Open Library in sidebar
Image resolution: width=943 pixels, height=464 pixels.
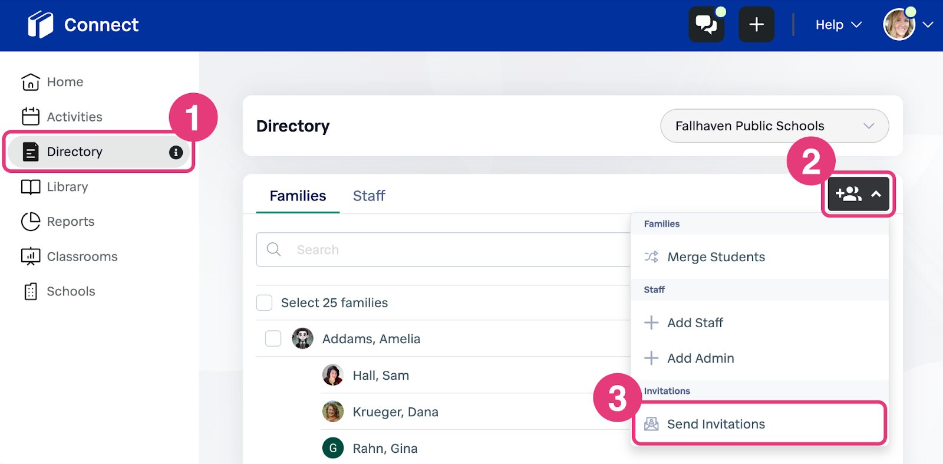click(67, 187)
